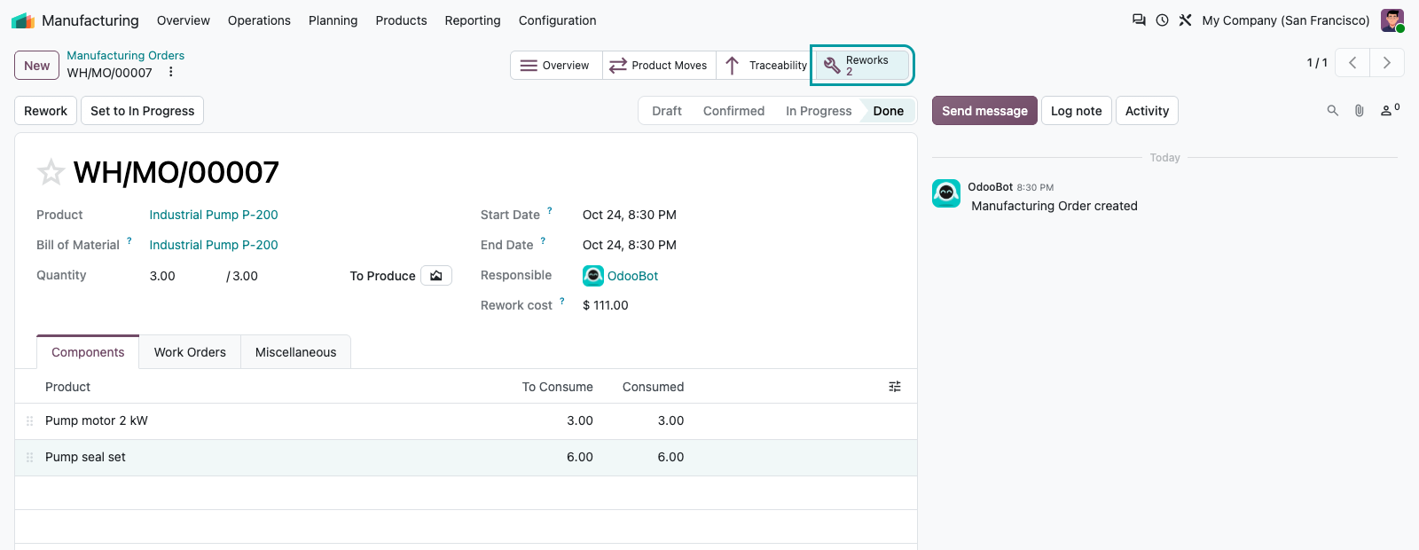
Task: Open Product Moves stat button
Action: [x=659, y=65]
